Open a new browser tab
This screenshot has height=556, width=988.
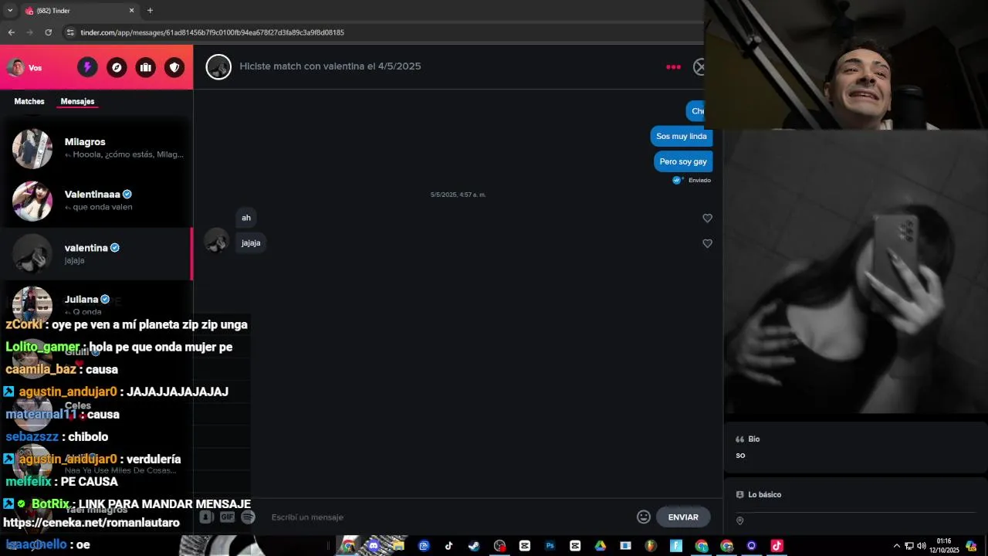(150, 10)
